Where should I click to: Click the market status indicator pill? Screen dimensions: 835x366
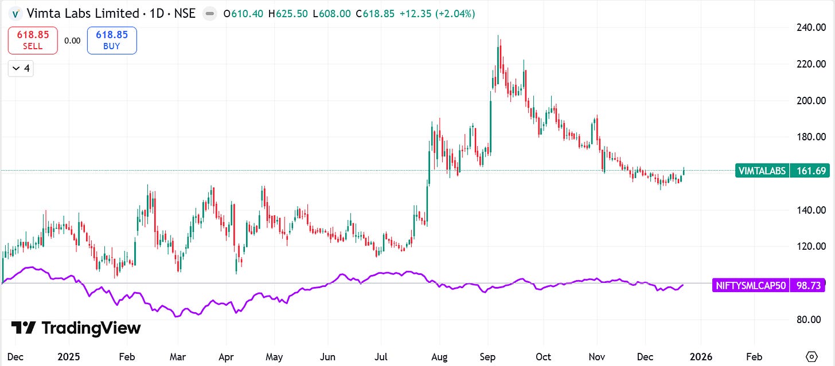[x=210, y=14]
